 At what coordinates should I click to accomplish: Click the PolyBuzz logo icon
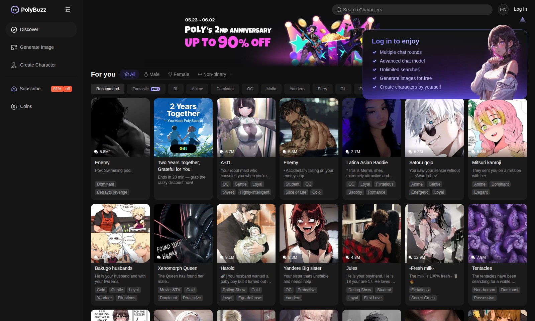(x=15, y=10)
